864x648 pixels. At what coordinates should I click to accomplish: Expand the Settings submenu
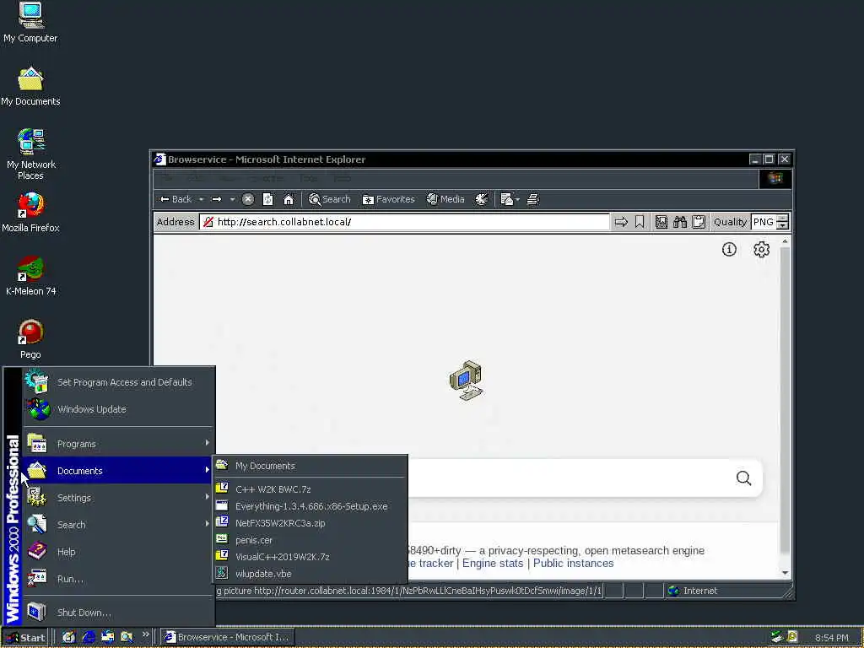pyautogui.click(x=118, y=498)
